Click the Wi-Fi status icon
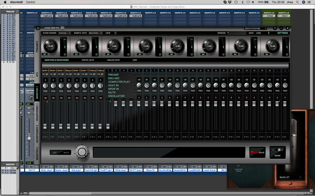 pos(248,2)
